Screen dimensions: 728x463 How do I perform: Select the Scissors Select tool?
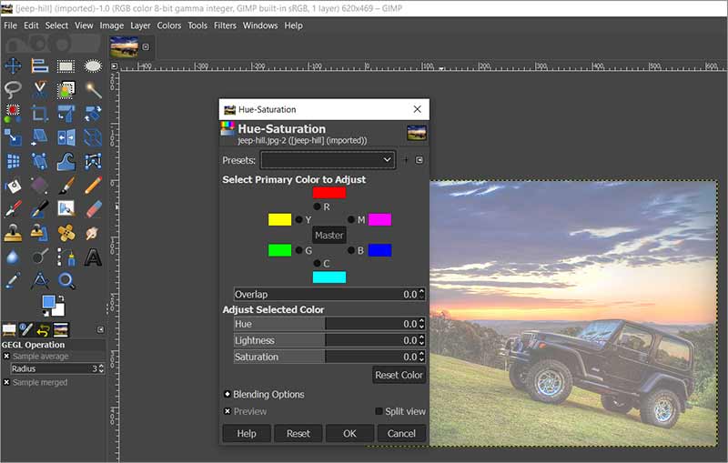(39, 89)
